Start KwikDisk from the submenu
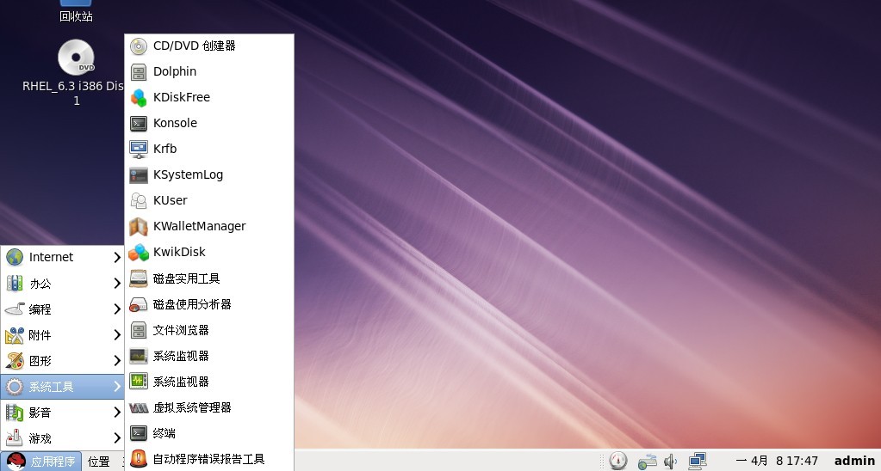 pyautogui.click(x=209, y=253)
